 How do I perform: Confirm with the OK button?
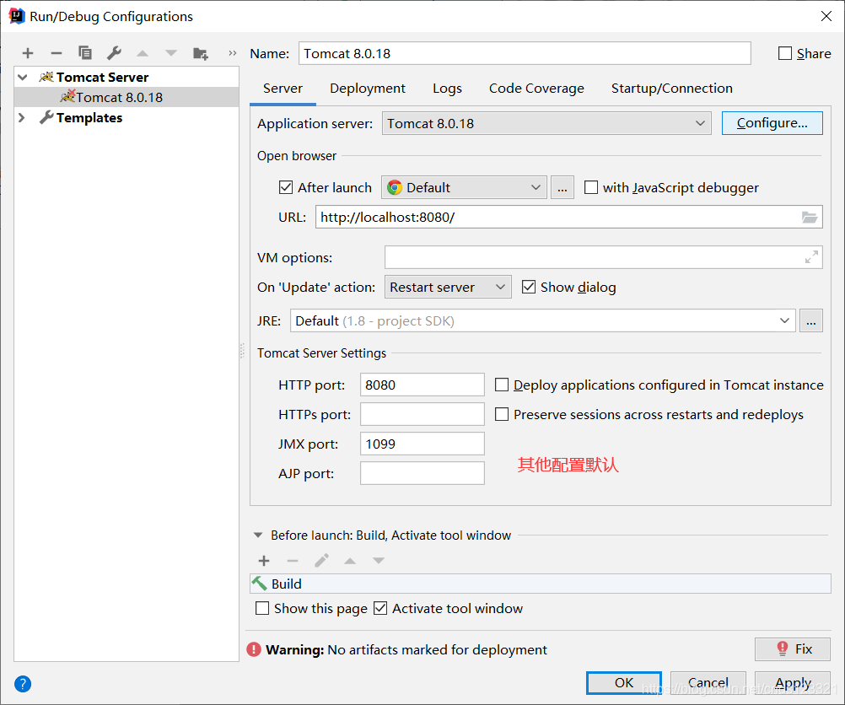(x=623, y=683)
